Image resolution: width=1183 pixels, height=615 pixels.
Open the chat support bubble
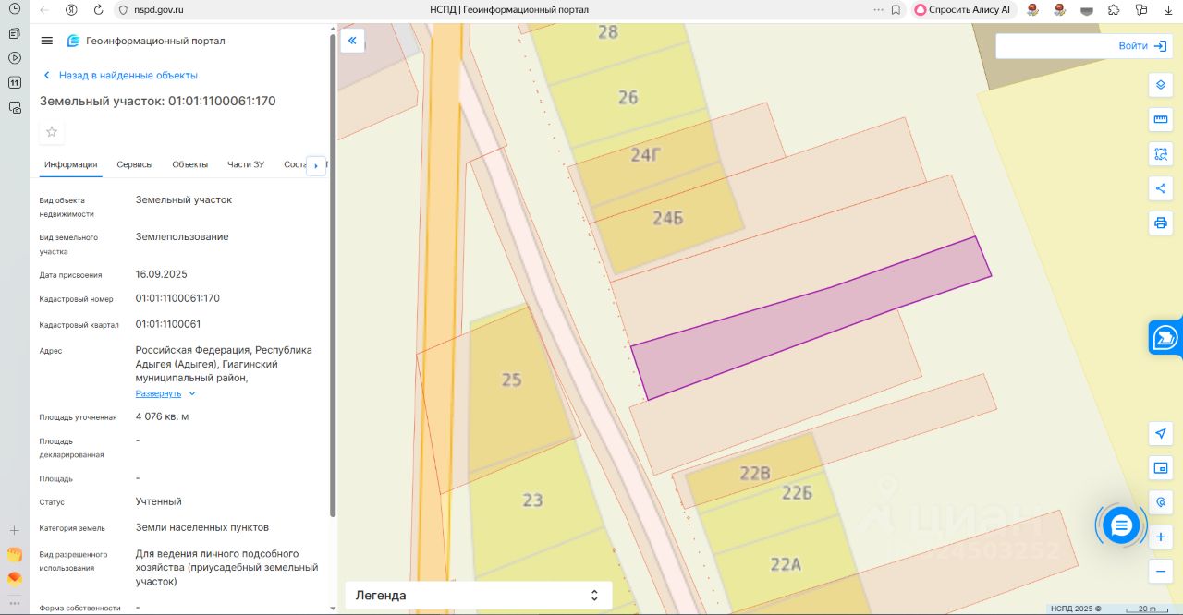1121,525
